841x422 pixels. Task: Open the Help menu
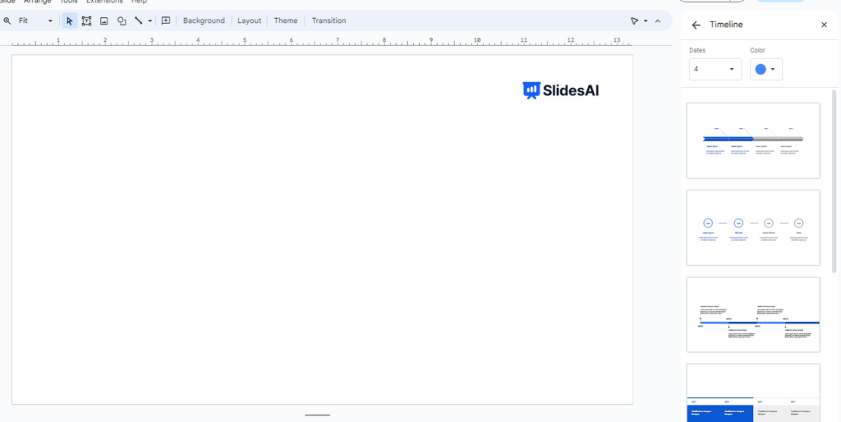tap(139, 2)
